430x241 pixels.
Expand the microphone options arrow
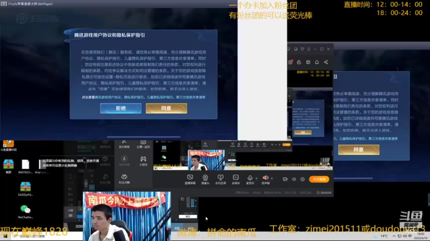pos(256,178)
